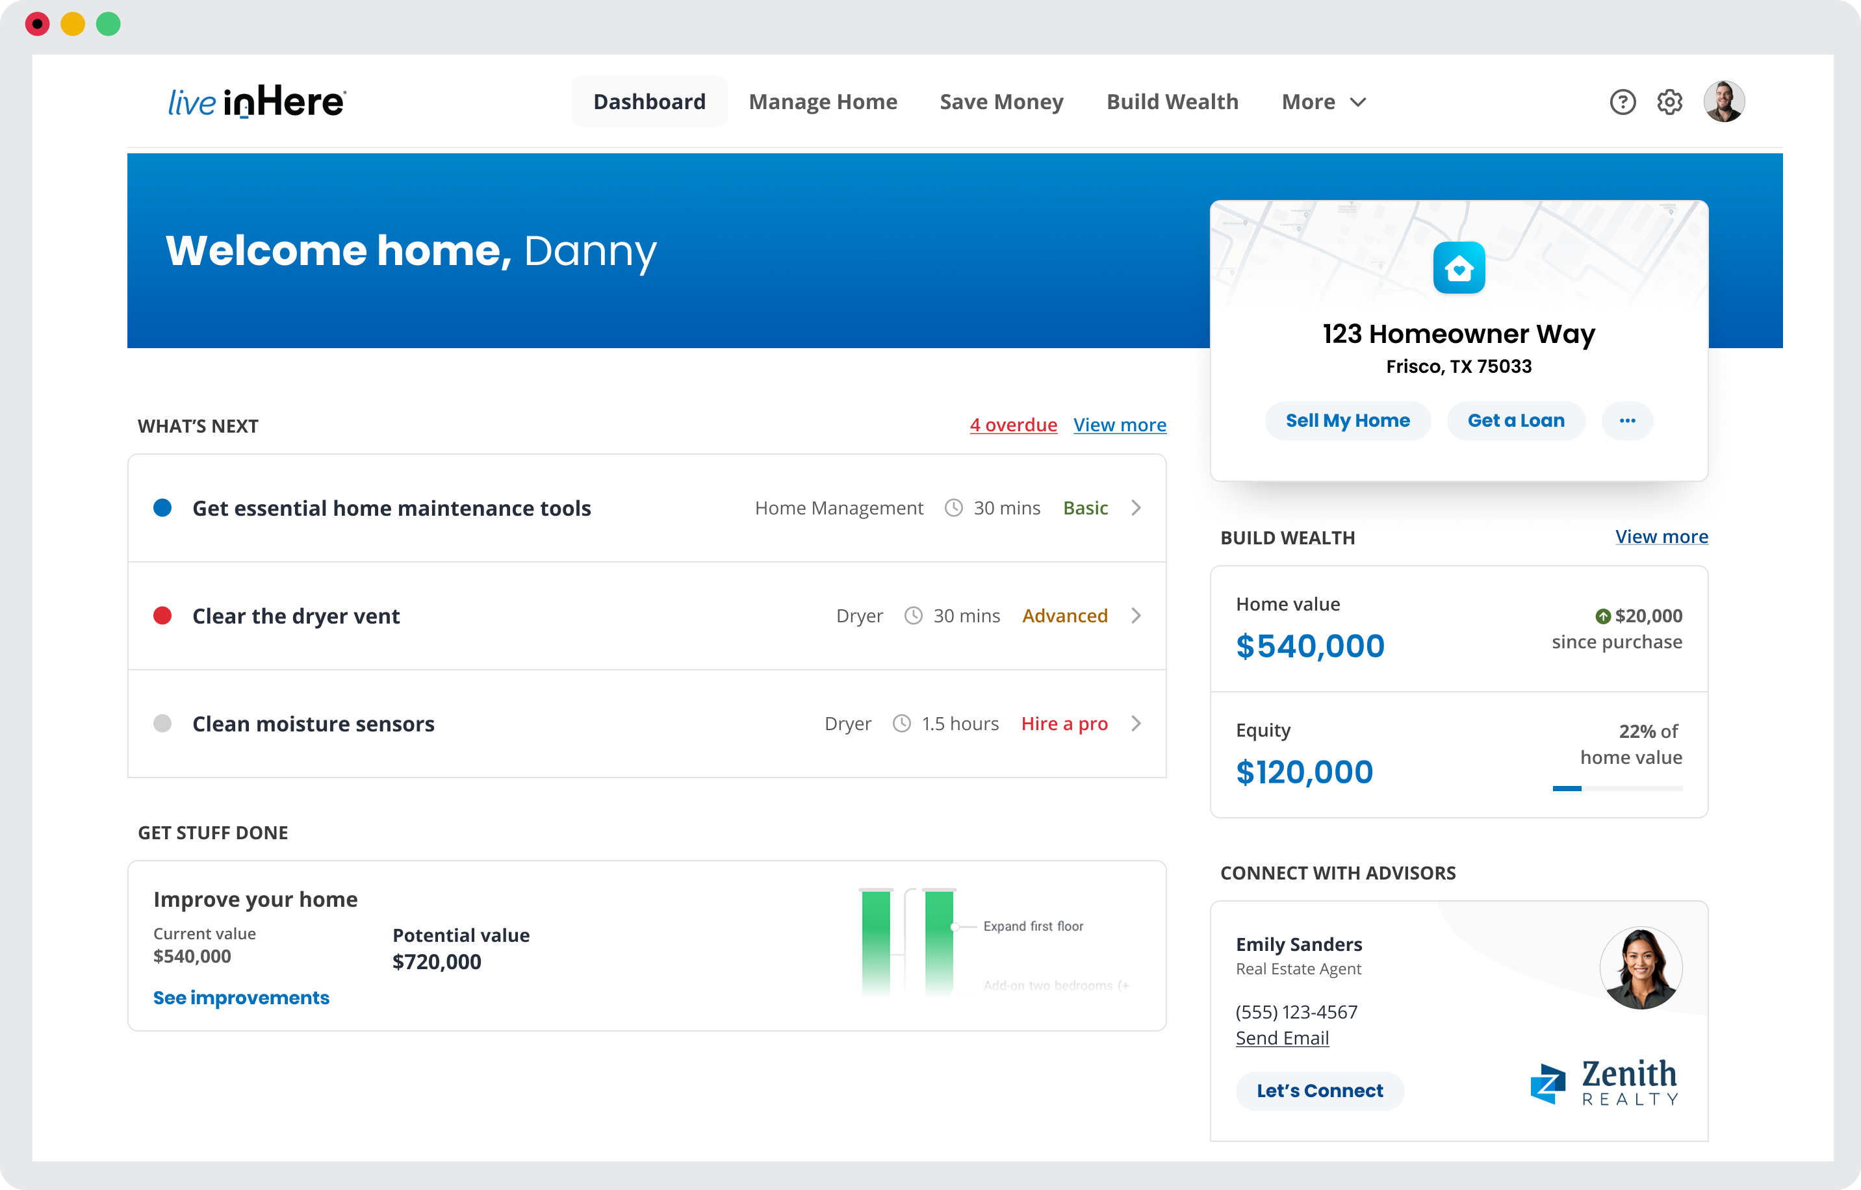Open settings gear icon
1861x1190 pixels.
1669,102
